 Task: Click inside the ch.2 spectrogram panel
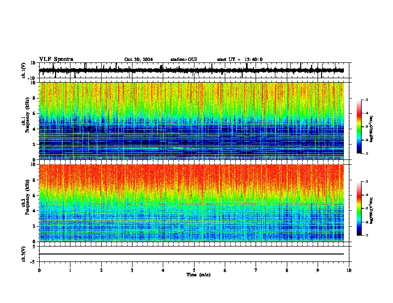tap(191, 203)
